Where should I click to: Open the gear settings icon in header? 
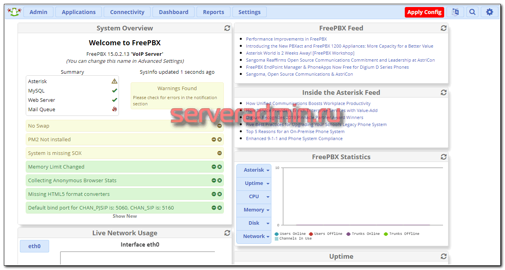click(489, 12)
